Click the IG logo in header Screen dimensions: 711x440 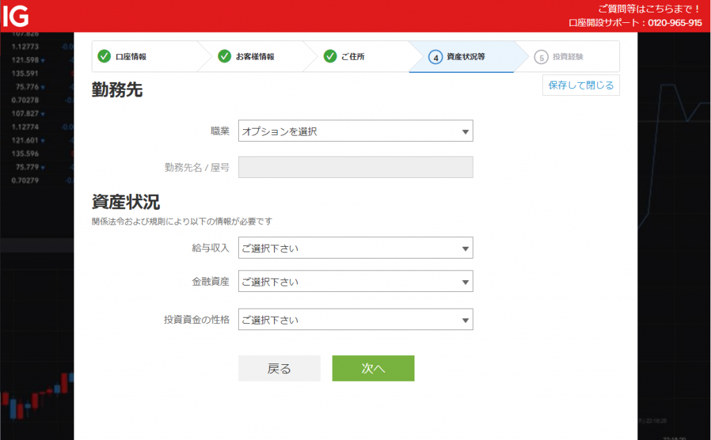[x=16, y=17]
